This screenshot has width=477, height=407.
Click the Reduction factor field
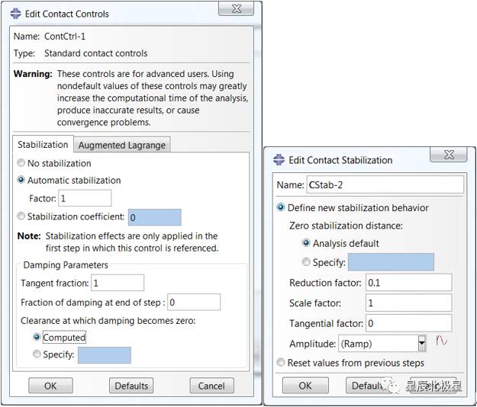[x=408, y=283]
